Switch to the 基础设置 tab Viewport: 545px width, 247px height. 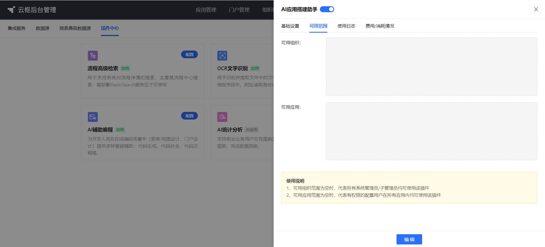(x=290, y=26)
